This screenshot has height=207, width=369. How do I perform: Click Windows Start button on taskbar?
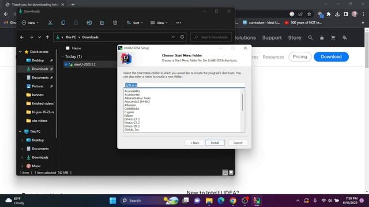click(113, 201)
